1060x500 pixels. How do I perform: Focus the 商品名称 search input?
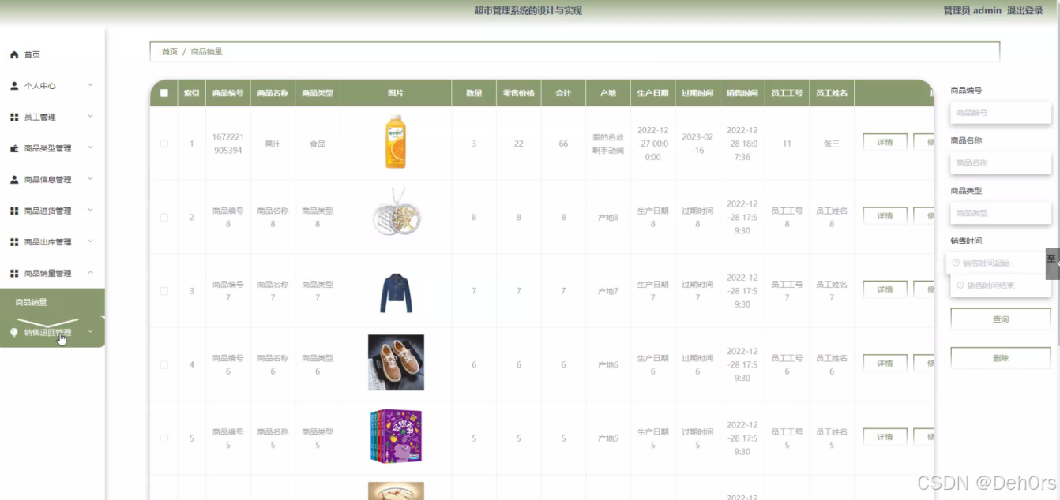pos(1000,162)
